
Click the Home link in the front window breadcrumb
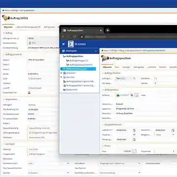click(106, 51)
